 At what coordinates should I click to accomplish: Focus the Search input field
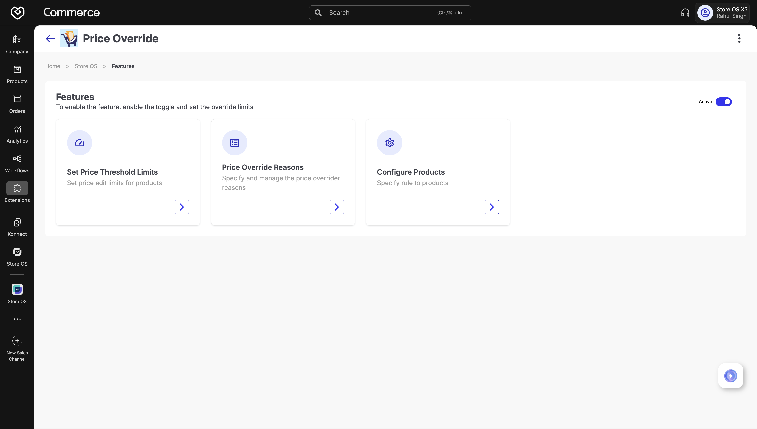[x=390, y=13]
